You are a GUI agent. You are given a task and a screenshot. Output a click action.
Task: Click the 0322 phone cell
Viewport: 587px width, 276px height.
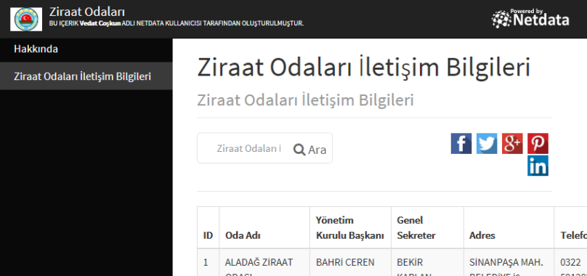pyautogui.click(x=570, y=262)
